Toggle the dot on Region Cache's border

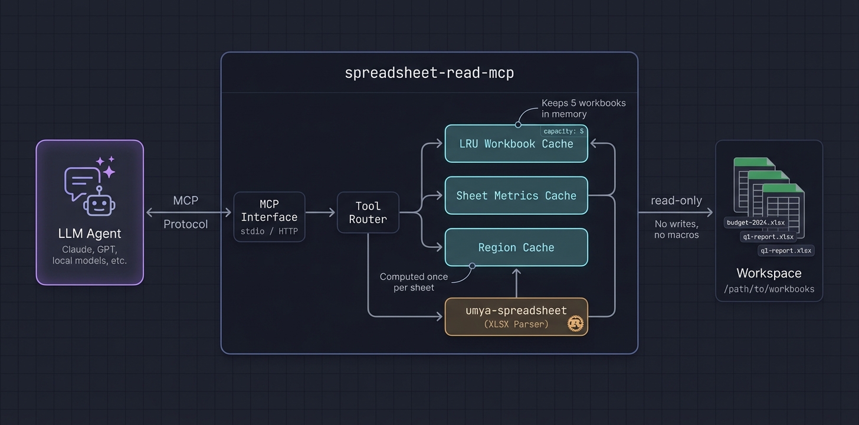click(472, 266)
